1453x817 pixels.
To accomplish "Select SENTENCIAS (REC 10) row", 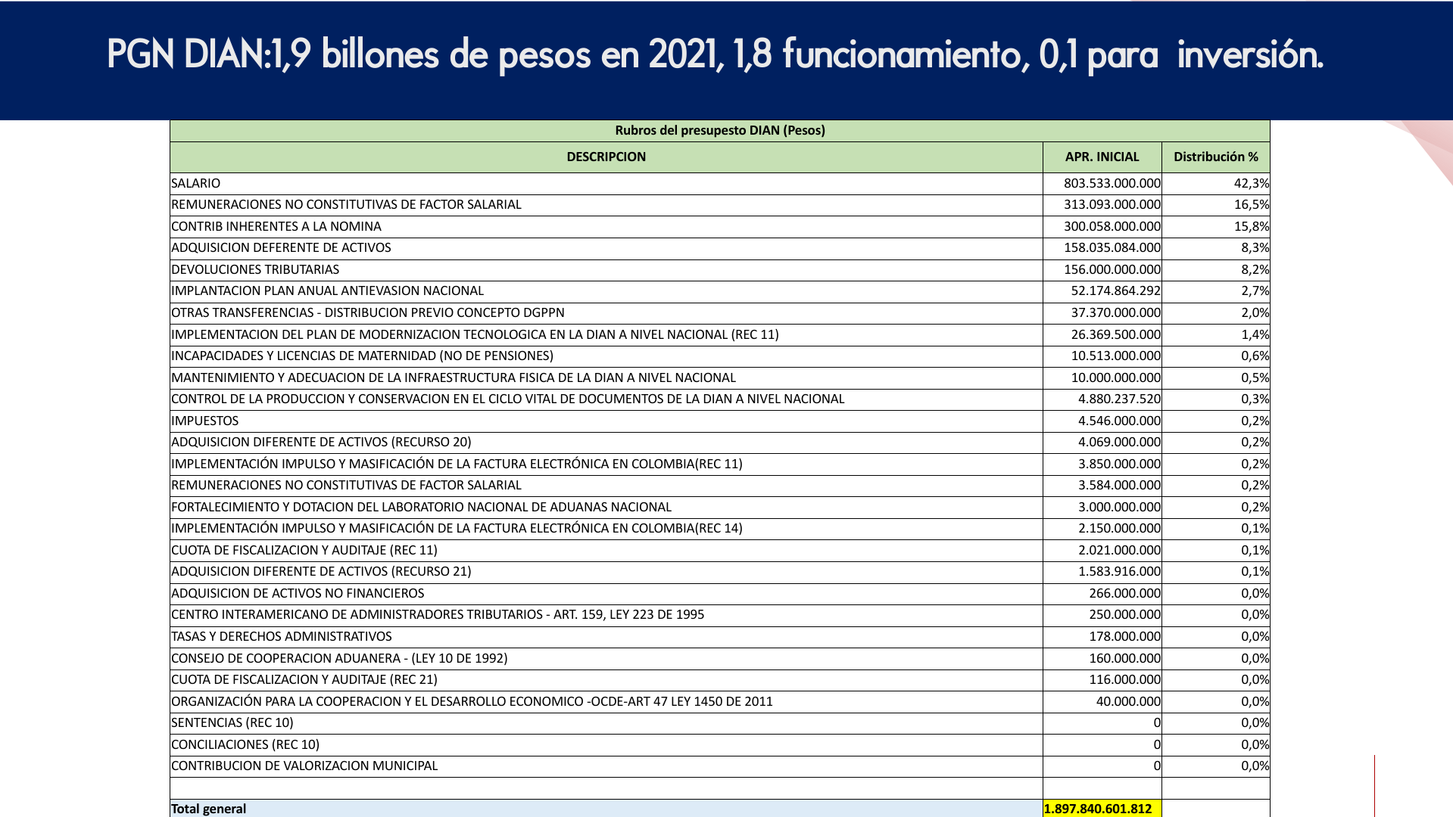I will click(x=232, y=722).
